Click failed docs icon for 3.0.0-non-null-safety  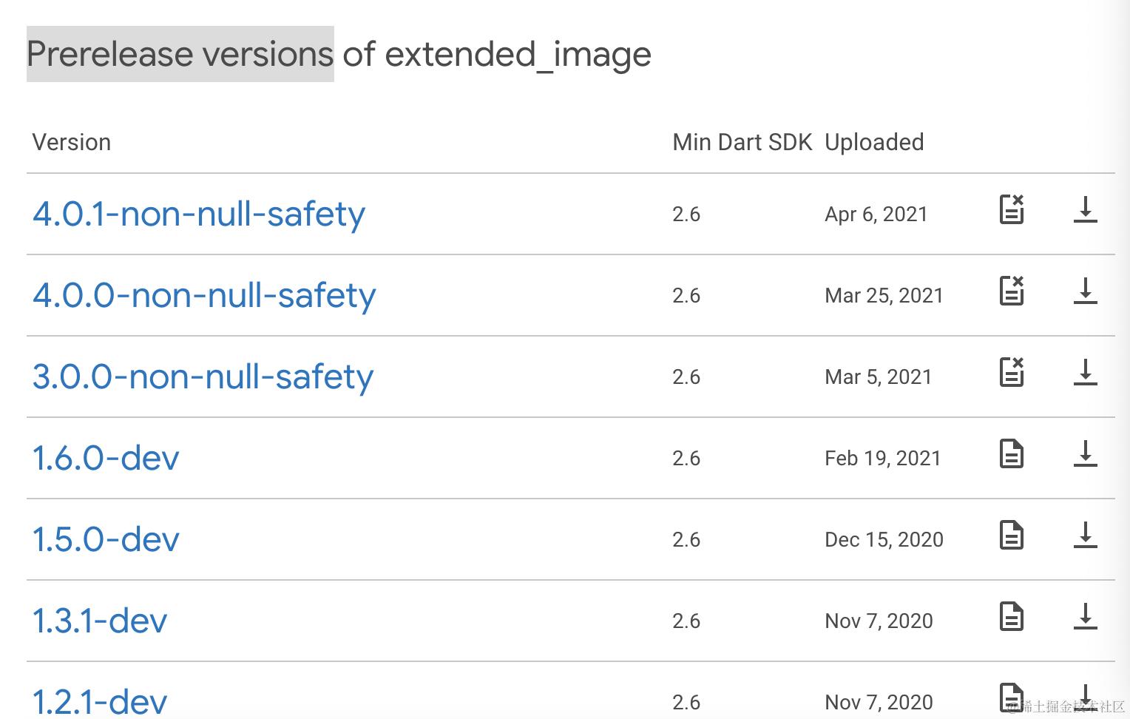coord(1011,372)
